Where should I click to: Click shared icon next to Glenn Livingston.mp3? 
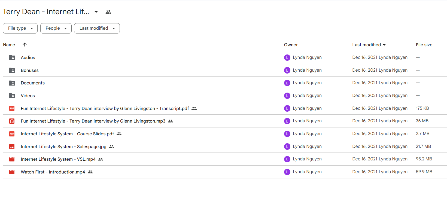(170, 121)
